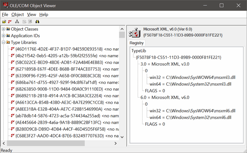The width and height of the screenshot is (247, 153).
Task: Click icon of {686ba761-d755-4927-929f-94c8f67af1df} entry
Action: [13, 82]
